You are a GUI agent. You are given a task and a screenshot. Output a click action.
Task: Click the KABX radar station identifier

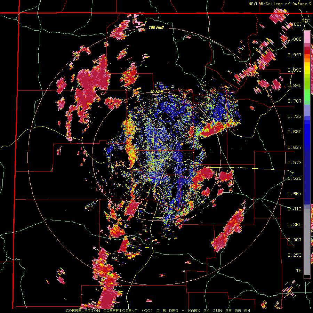click(195, 311)
